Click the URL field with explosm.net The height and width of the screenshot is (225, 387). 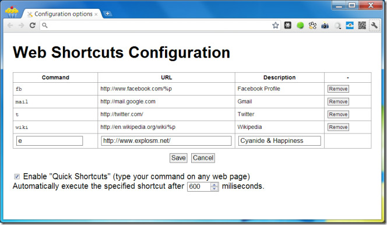[166, 140]
